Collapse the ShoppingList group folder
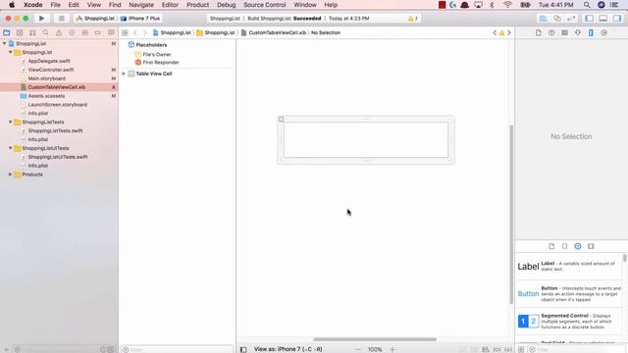The image size is (628, 353). [11, 52]
